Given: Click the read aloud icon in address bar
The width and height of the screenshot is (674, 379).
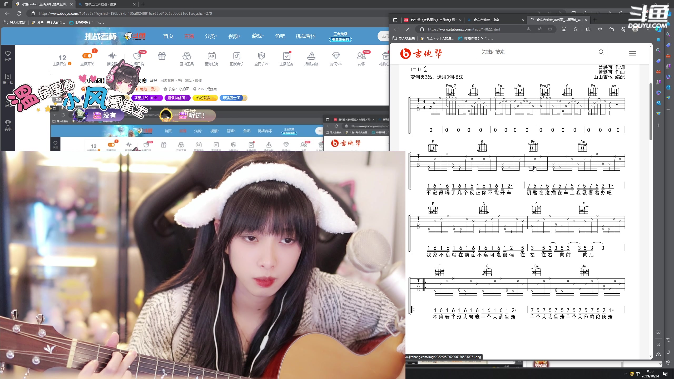Looking at the screenshot, I should click(x=539, y=29).
